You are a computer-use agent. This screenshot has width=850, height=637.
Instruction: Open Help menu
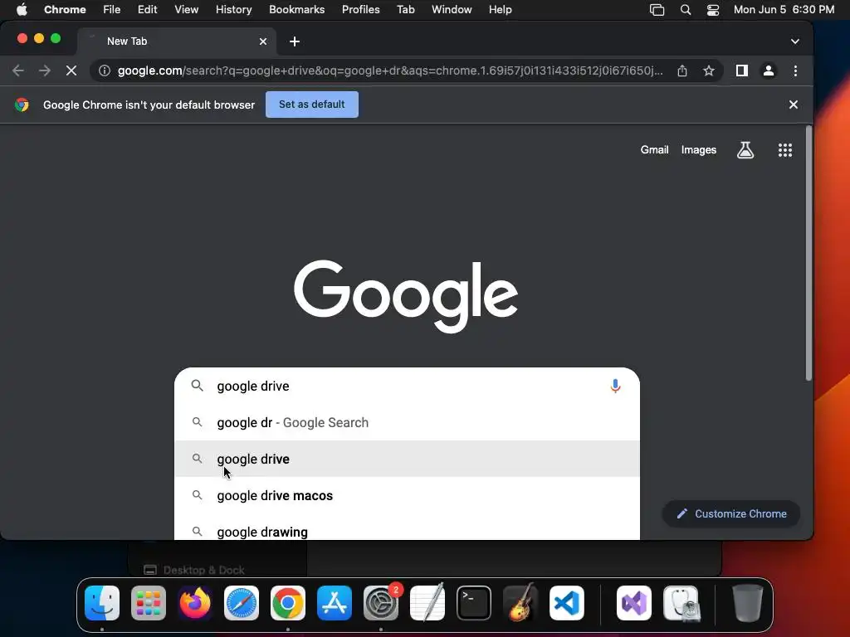500,9
